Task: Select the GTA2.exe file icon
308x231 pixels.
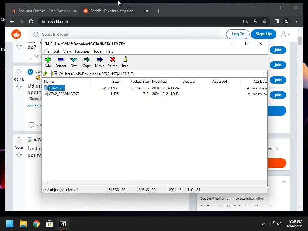Action: click(x=46, y=88)
